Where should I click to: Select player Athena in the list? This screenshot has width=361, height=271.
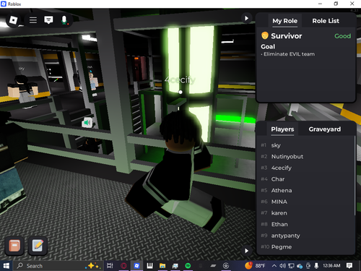305,191
